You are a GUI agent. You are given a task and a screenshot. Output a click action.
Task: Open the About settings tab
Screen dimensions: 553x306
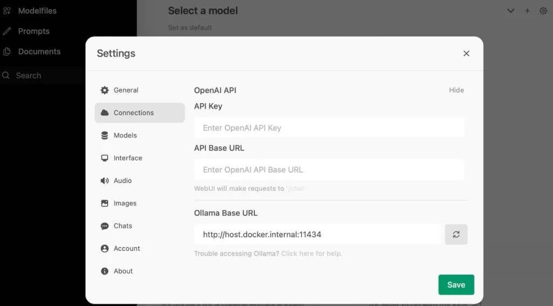123,271
